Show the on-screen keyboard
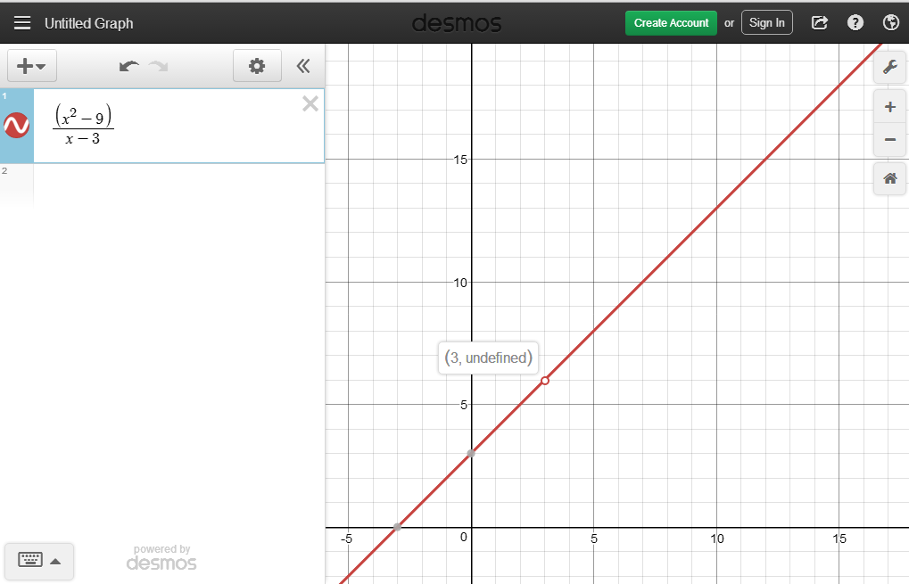The width and height of the screenshot is (909, 584). tap(30, 560)
